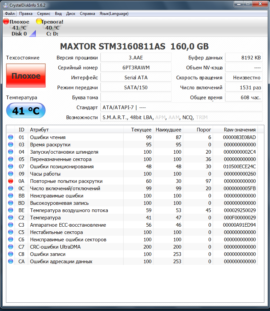Click raw value 010500ECE24C
The image size is (270, 311).
pyautogui.click(x=240, y=166)
